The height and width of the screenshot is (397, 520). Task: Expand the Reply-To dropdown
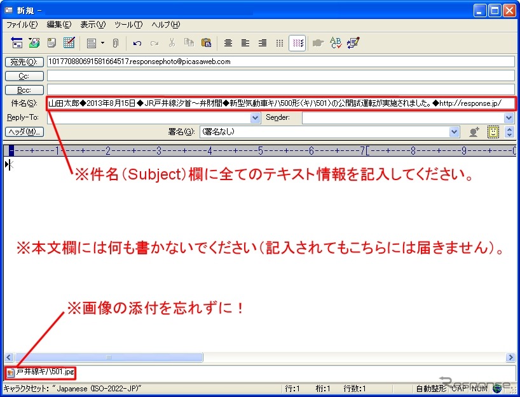tap(256, 117)
